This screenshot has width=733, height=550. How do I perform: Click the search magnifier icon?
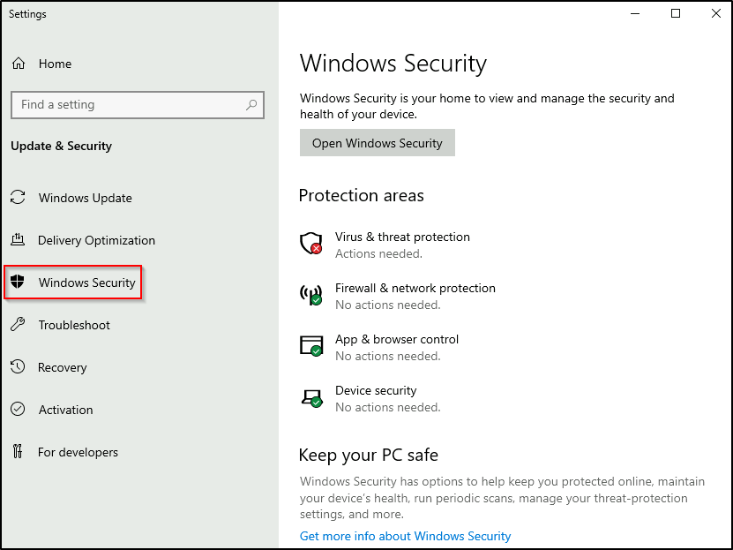tap(251, 104)
